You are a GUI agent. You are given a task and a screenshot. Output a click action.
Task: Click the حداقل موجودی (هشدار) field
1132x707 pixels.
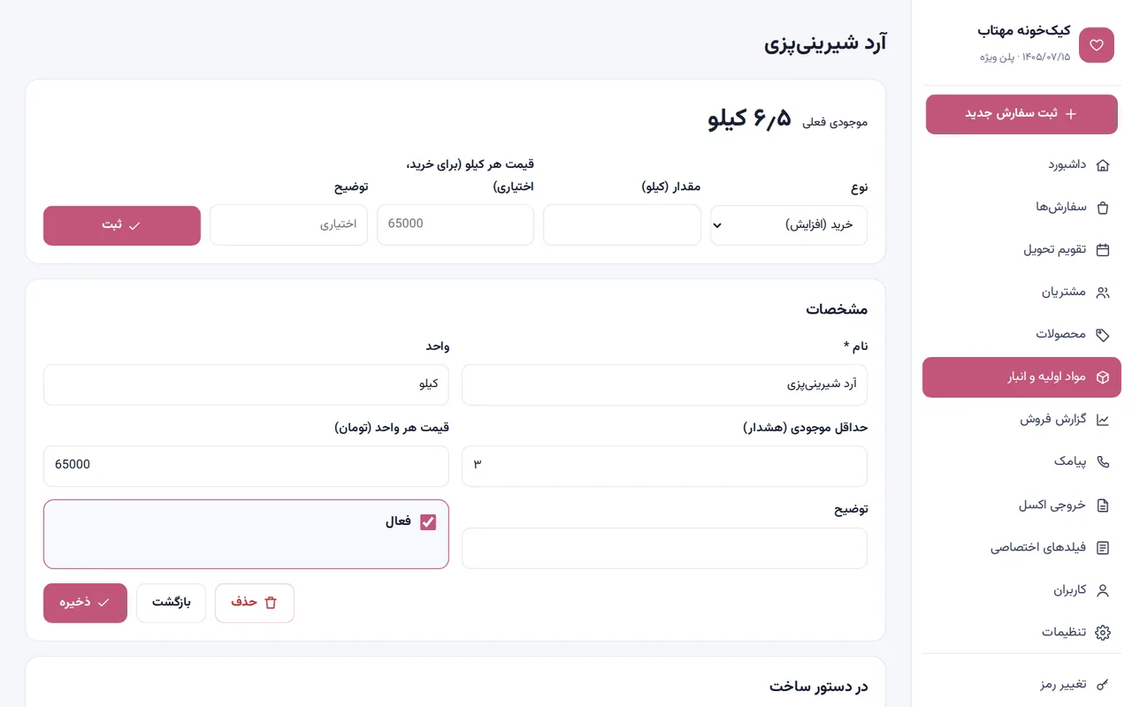(x=665, y=467)
